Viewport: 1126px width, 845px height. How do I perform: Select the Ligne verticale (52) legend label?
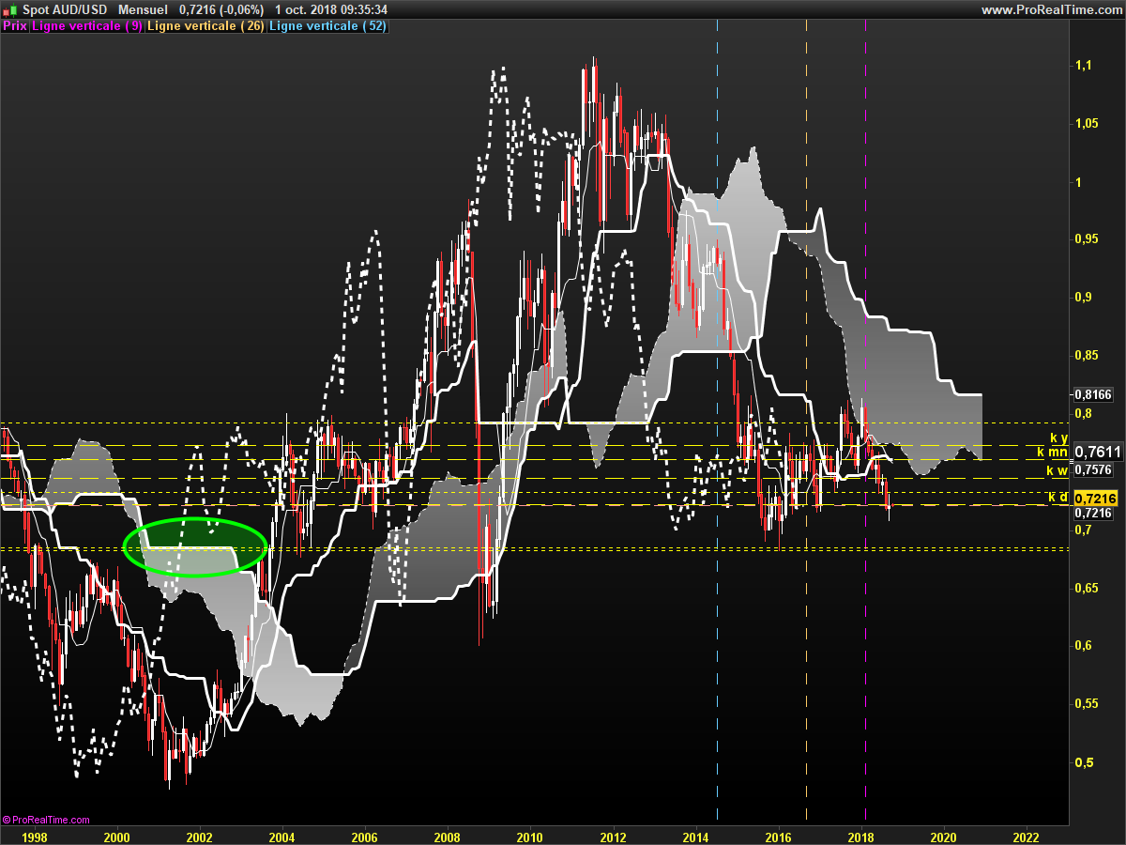pyautogui.click(x=327, y=25)
